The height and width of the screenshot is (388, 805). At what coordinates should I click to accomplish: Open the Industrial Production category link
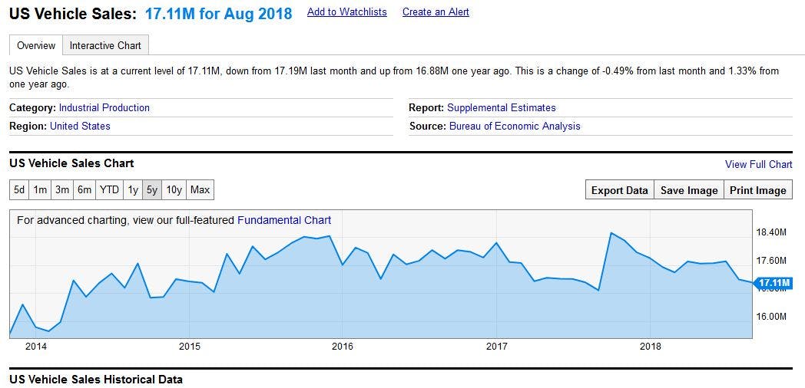(x=104, y=108)
